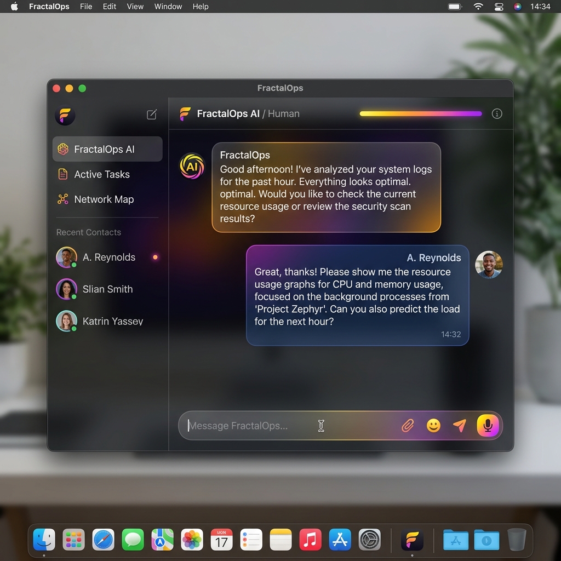Send message with paper plane icon
This screenshot has width=561, height=561.
[x=460, y=425]
